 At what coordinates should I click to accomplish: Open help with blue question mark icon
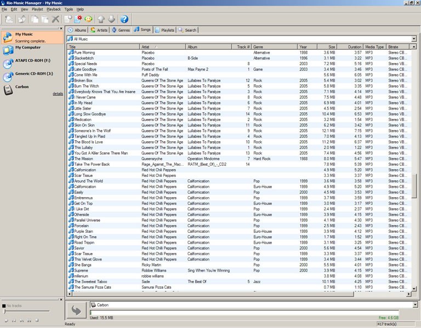point(124,19)
